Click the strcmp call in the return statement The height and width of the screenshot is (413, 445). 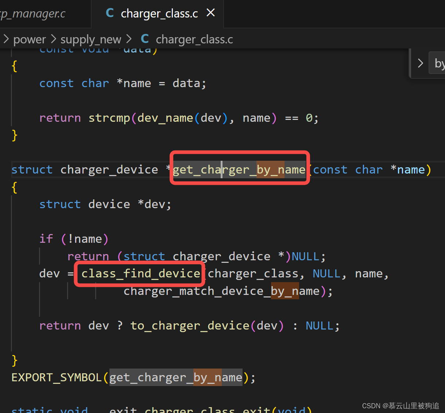[x=109, y=117]
